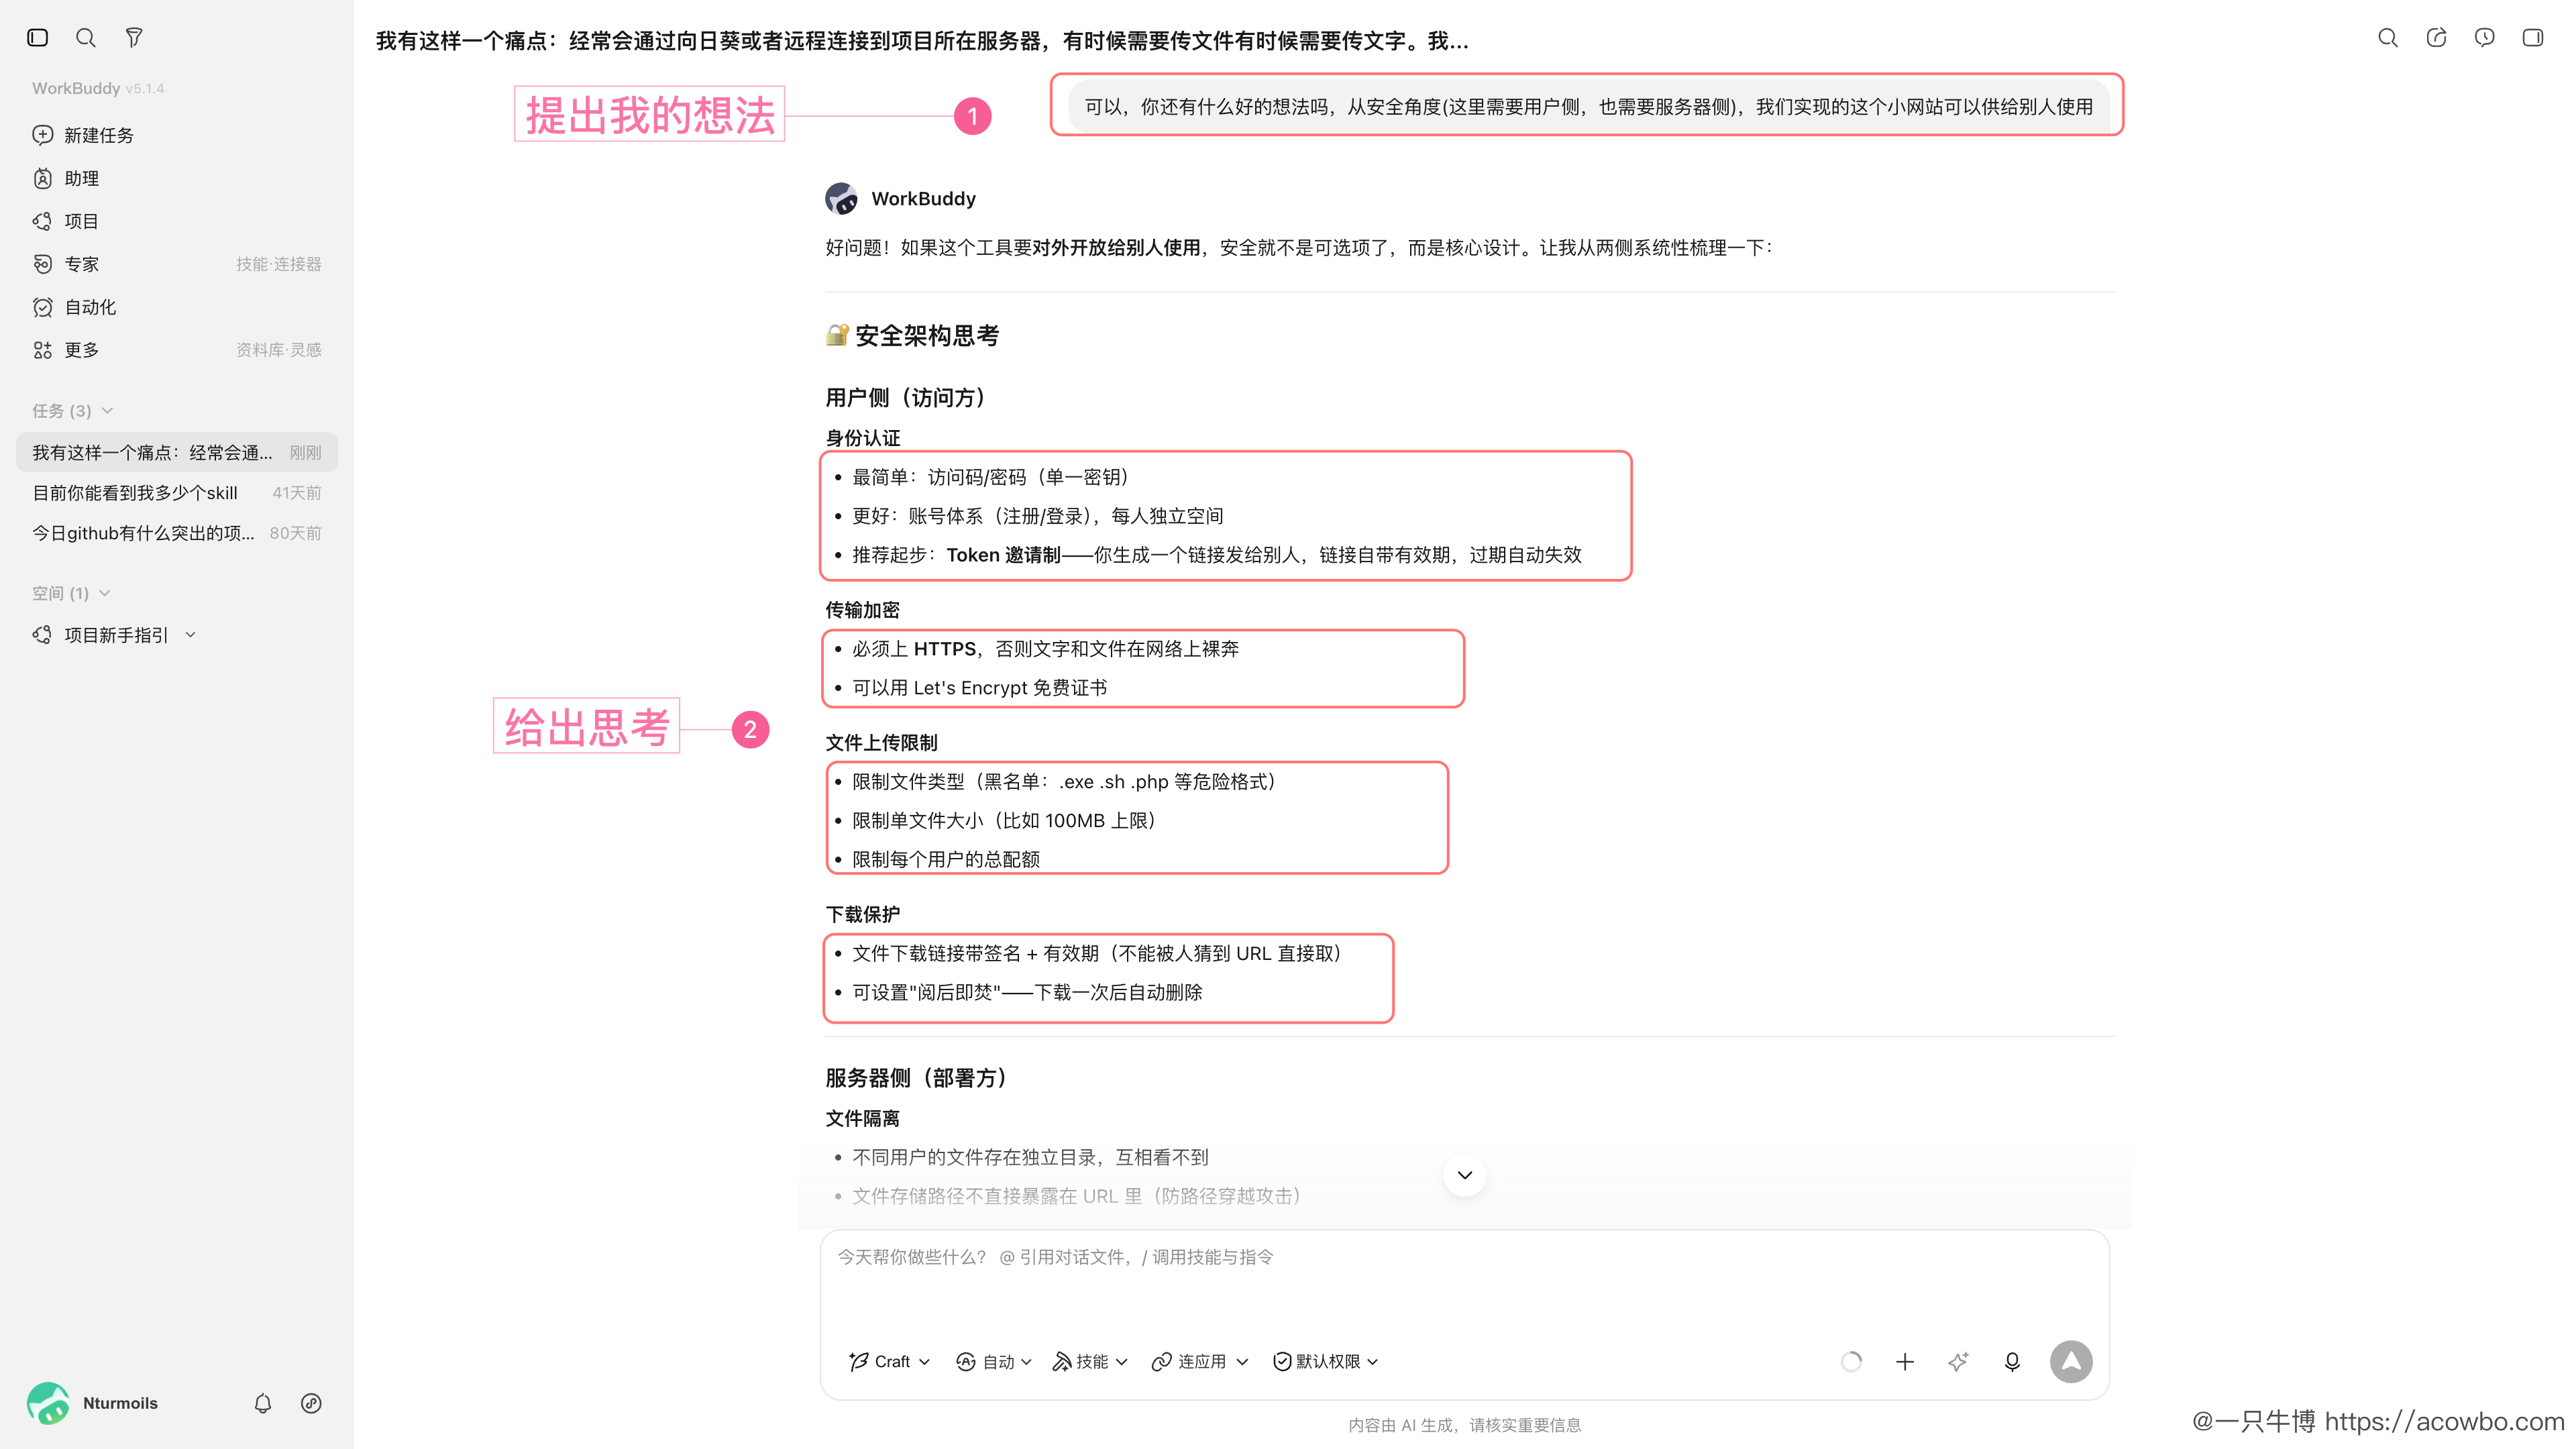Click the share/export icon in header
The height and width of the screenshot is (1449, 2576).
pos(2436,38)
